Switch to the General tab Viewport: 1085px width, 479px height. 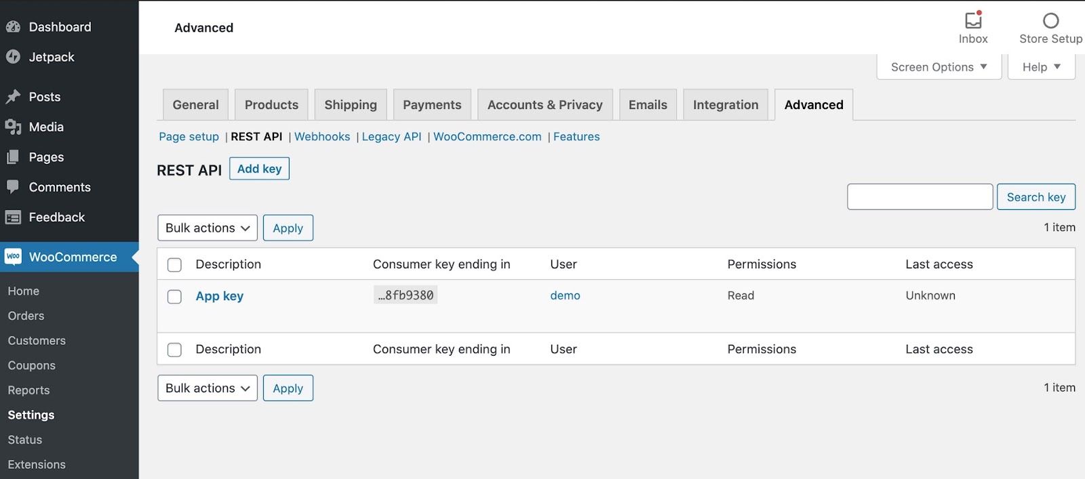tap(195, 105)
